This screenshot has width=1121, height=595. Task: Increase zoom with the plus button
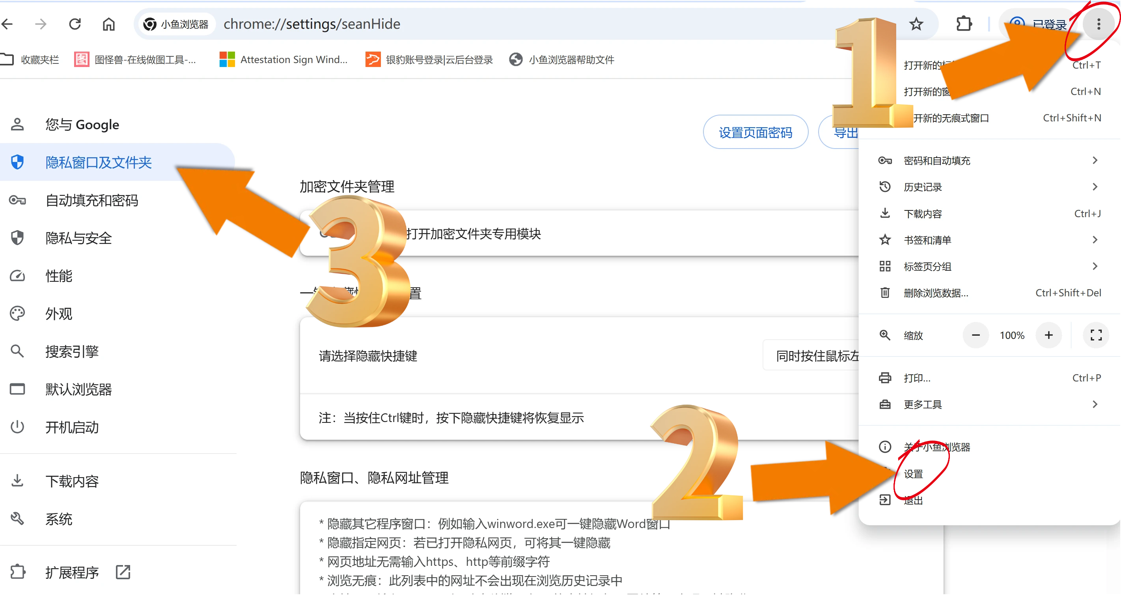pyautogui.click(x=1049, y=335)
